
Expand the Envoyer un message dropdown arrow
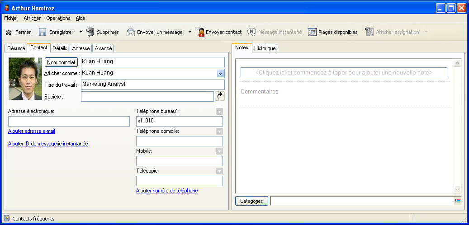click(x=189, y=32)
